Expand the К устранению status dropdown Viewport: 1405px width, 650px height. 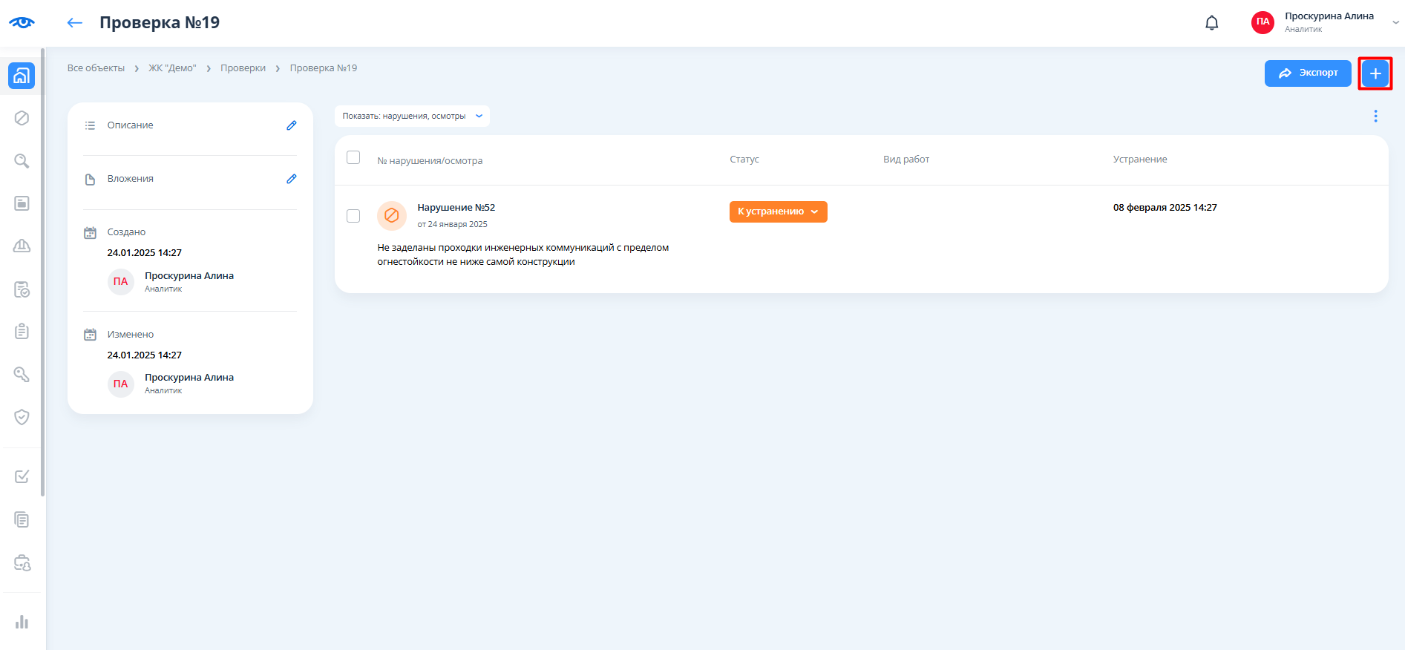point(778,211)
